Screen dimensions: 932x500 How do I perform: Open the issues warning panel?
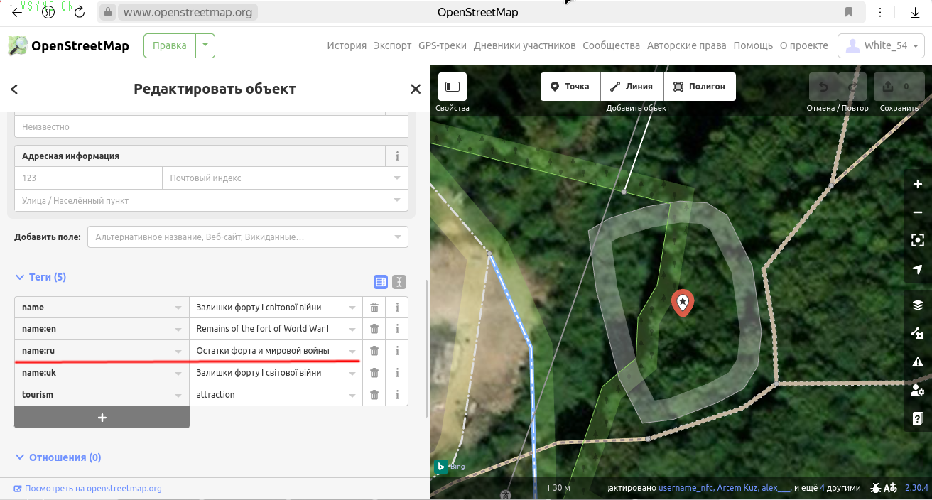point(917,362)
